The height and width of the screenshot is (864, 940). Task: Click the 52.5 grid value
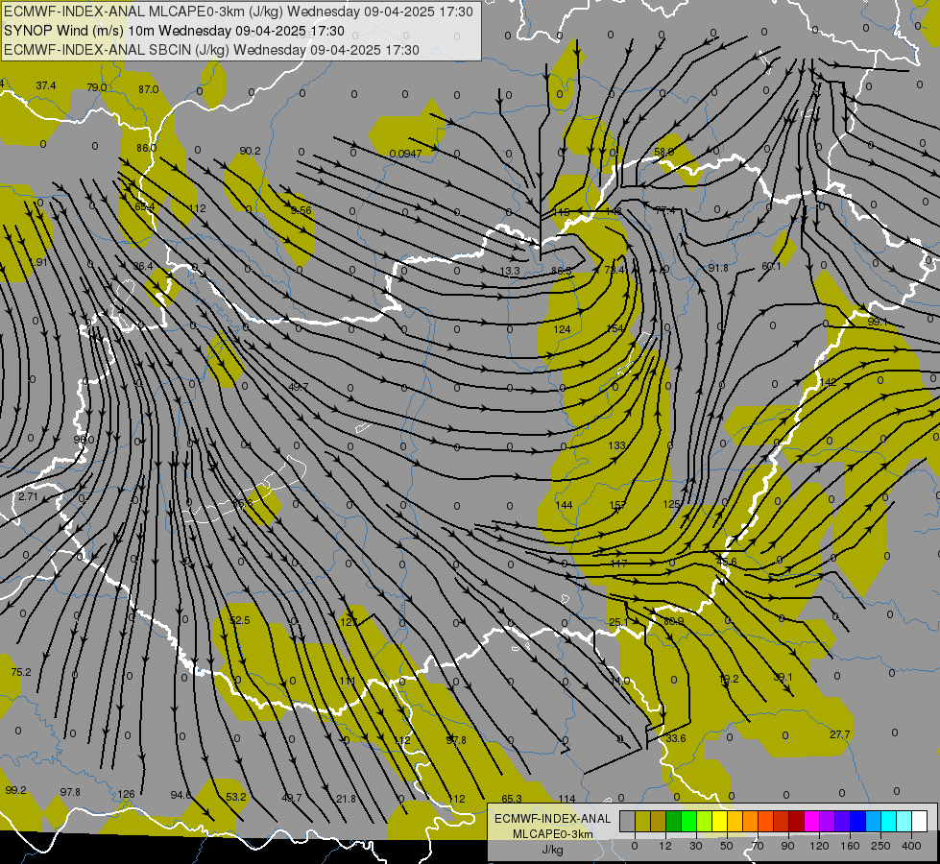pos(240,620)
